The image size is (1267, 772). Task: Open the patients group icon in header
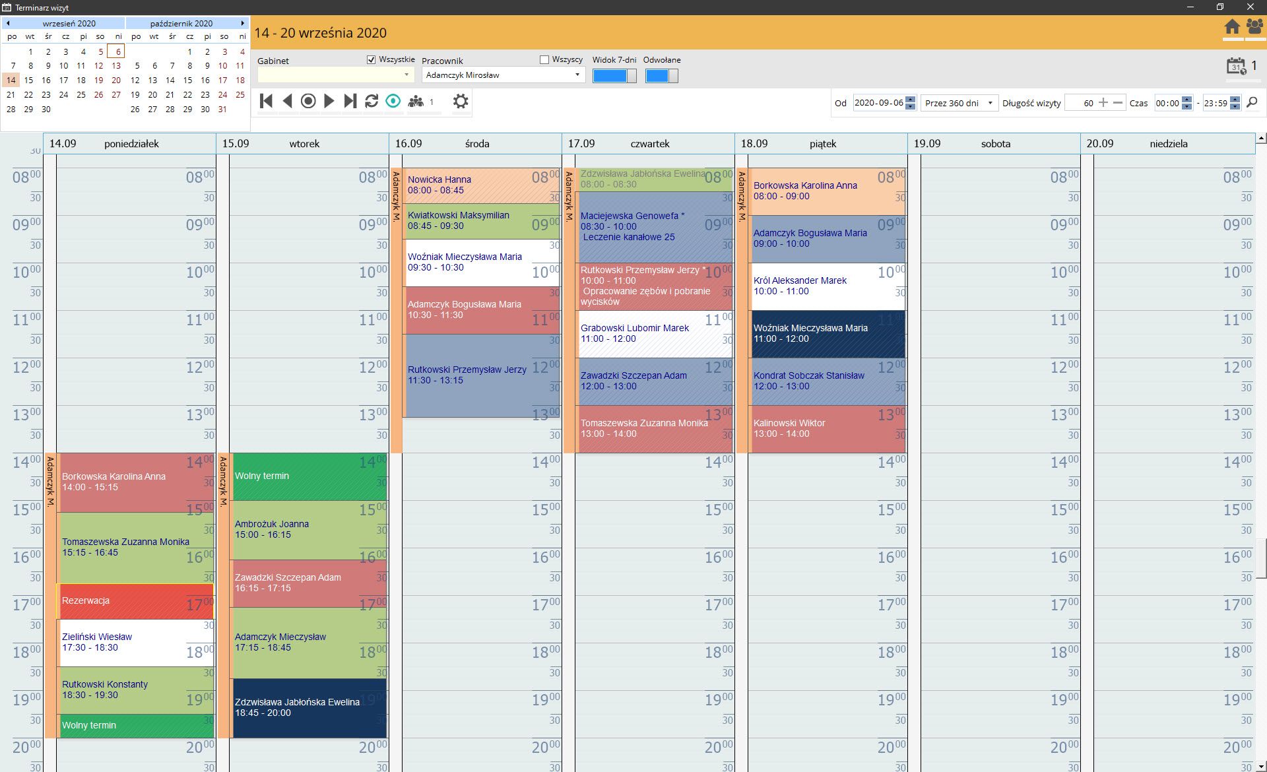coord(1254,27)
